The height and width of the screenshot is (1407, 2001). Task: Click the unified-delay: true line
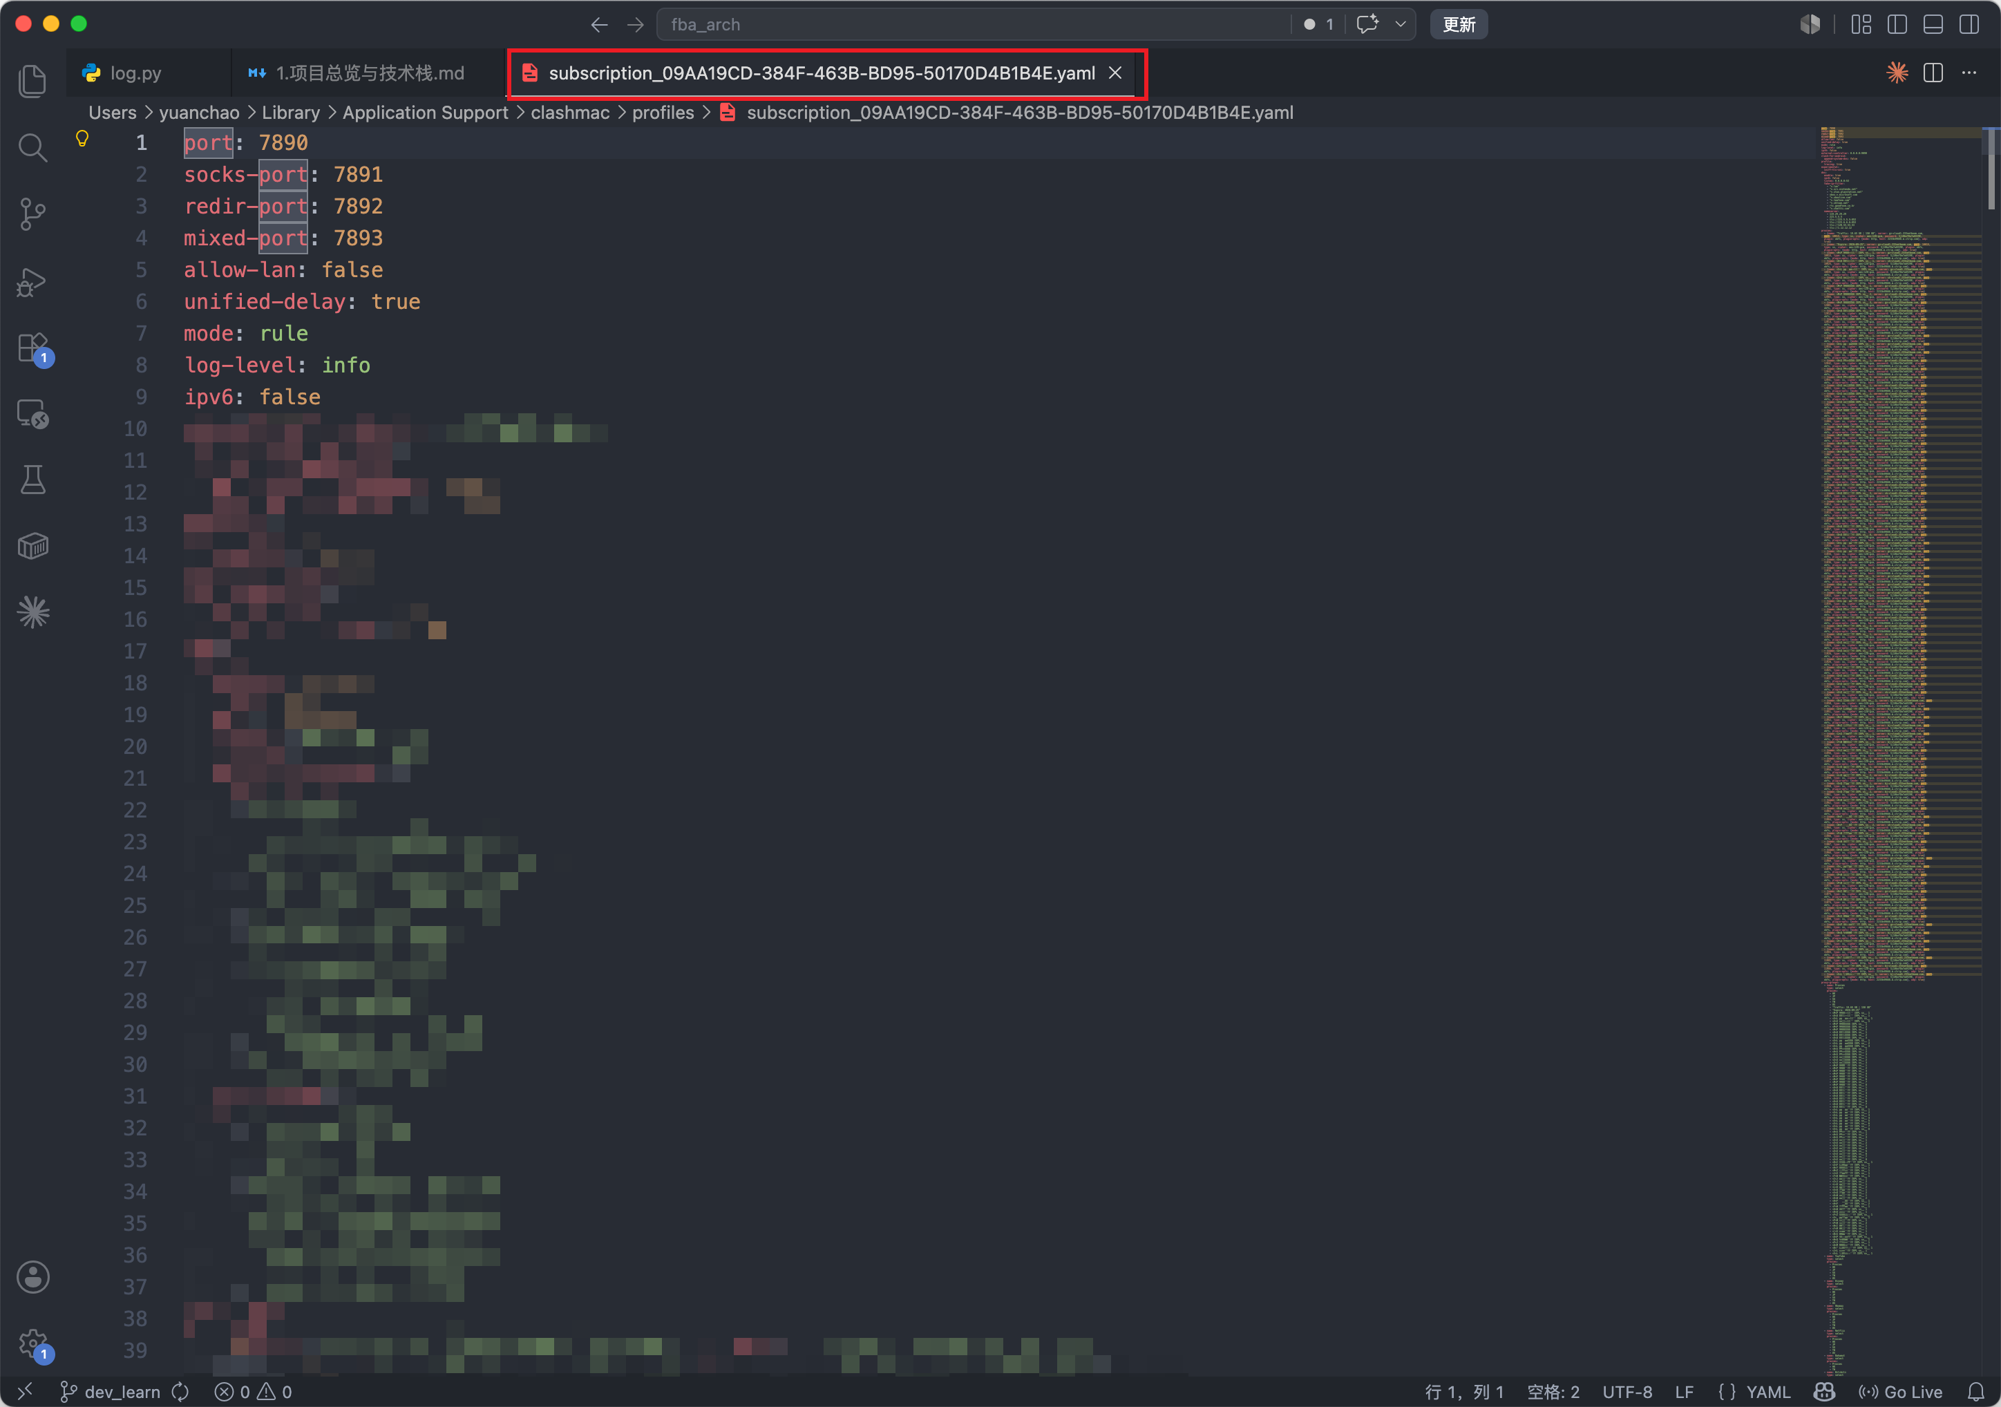coord(301,301)
